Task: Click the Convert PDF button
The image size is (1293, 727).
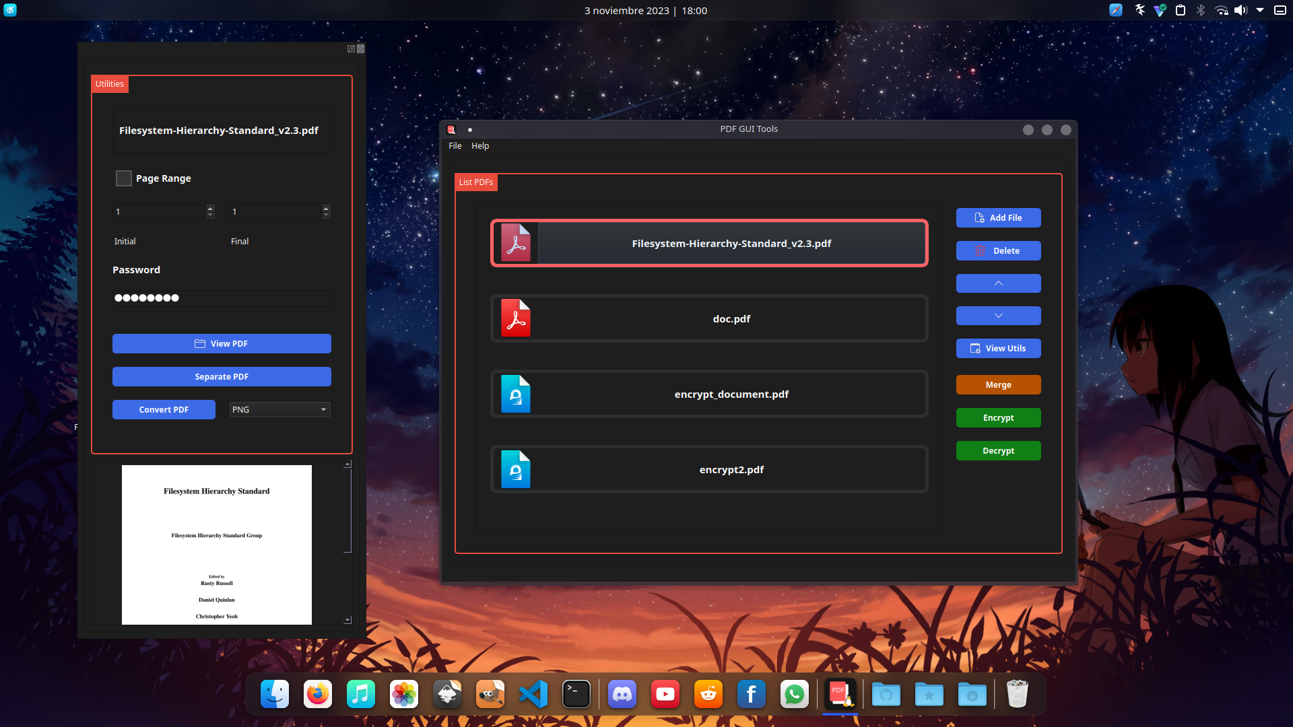Action: pyautogui.click(x=164, y=409)
